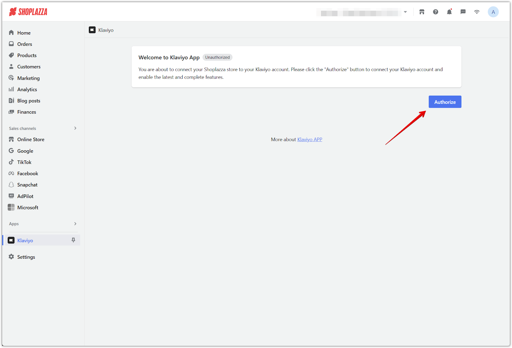This screenshot has width=512, height=348.
Task: Click the Marketing target icon
Action: point(11,78)
